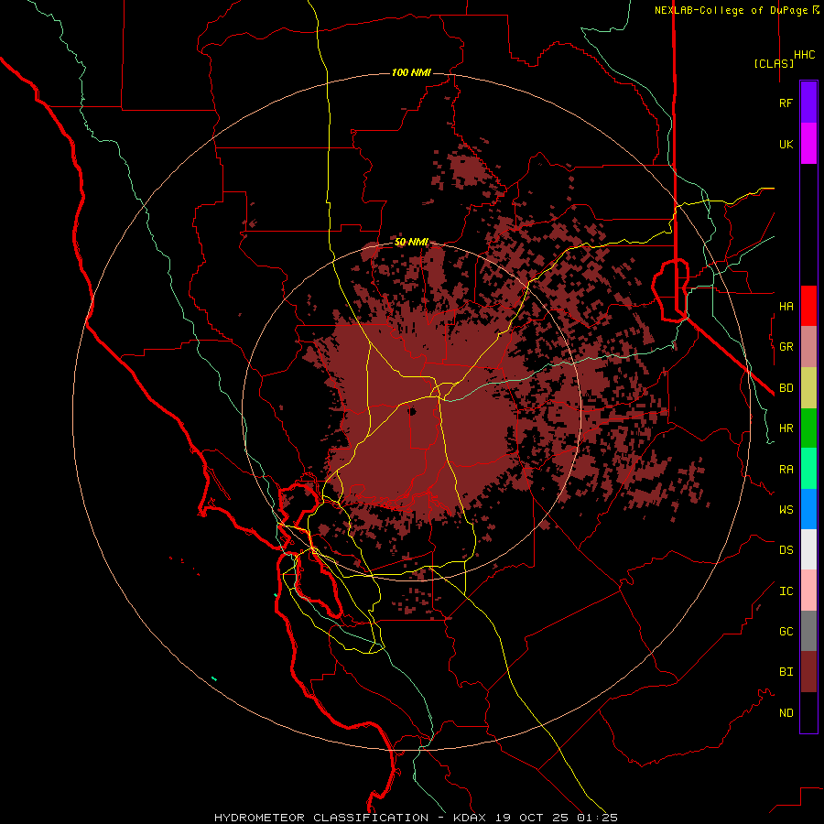Select the GC gray legend swatch
This screenshot has width=824, height=824.
pyautogui.click(x=808, y=631)
